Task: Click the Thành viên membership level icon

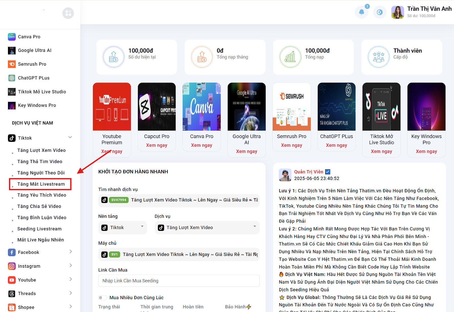Action: tap(379, 57)
